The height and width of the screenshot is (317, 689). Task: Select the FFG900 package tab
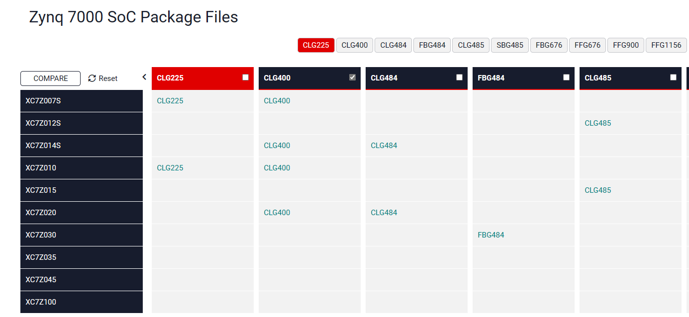click(626, 45)
